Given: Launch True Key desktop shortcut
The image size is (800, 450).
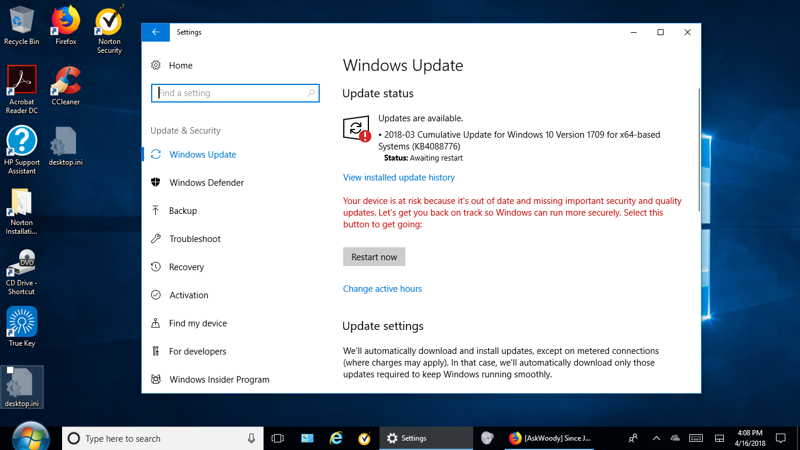Looking at the screenshot, I should 22,327.
